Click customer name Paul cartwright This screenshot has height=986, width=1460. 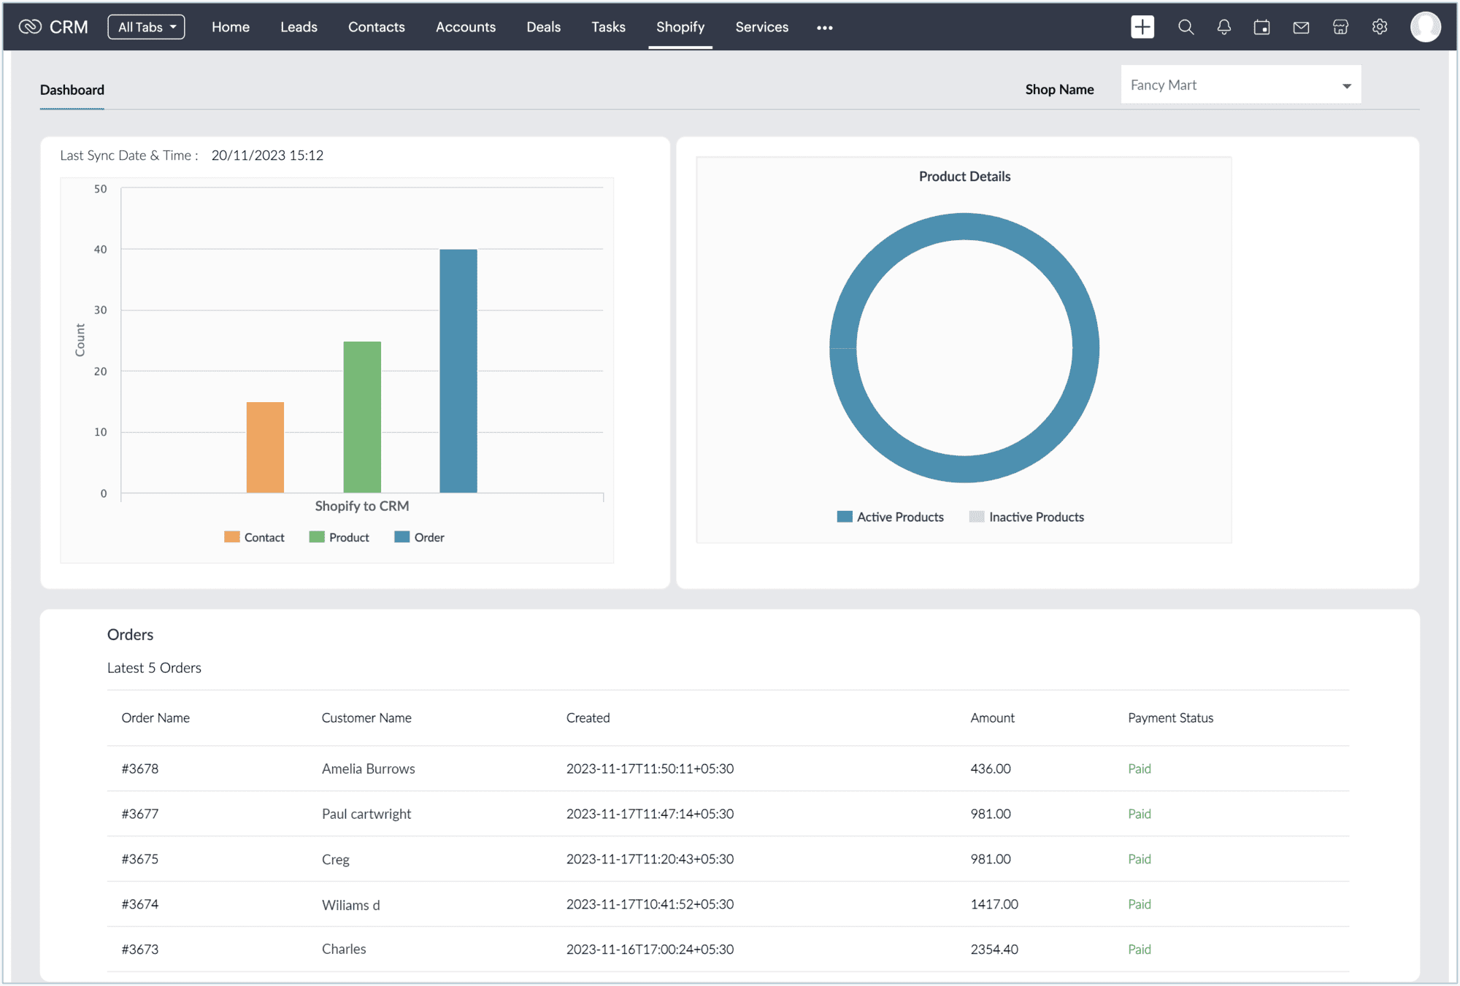pyautogui.click(x=366, y=814)
